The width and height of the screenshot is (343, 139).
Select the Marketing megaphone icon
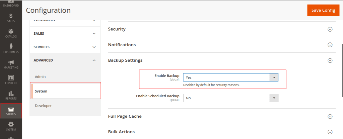[x=11, y=63]
